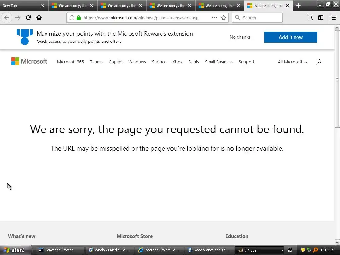Switch to Windows Media Player in the taskbar

[x=110, y=250]
